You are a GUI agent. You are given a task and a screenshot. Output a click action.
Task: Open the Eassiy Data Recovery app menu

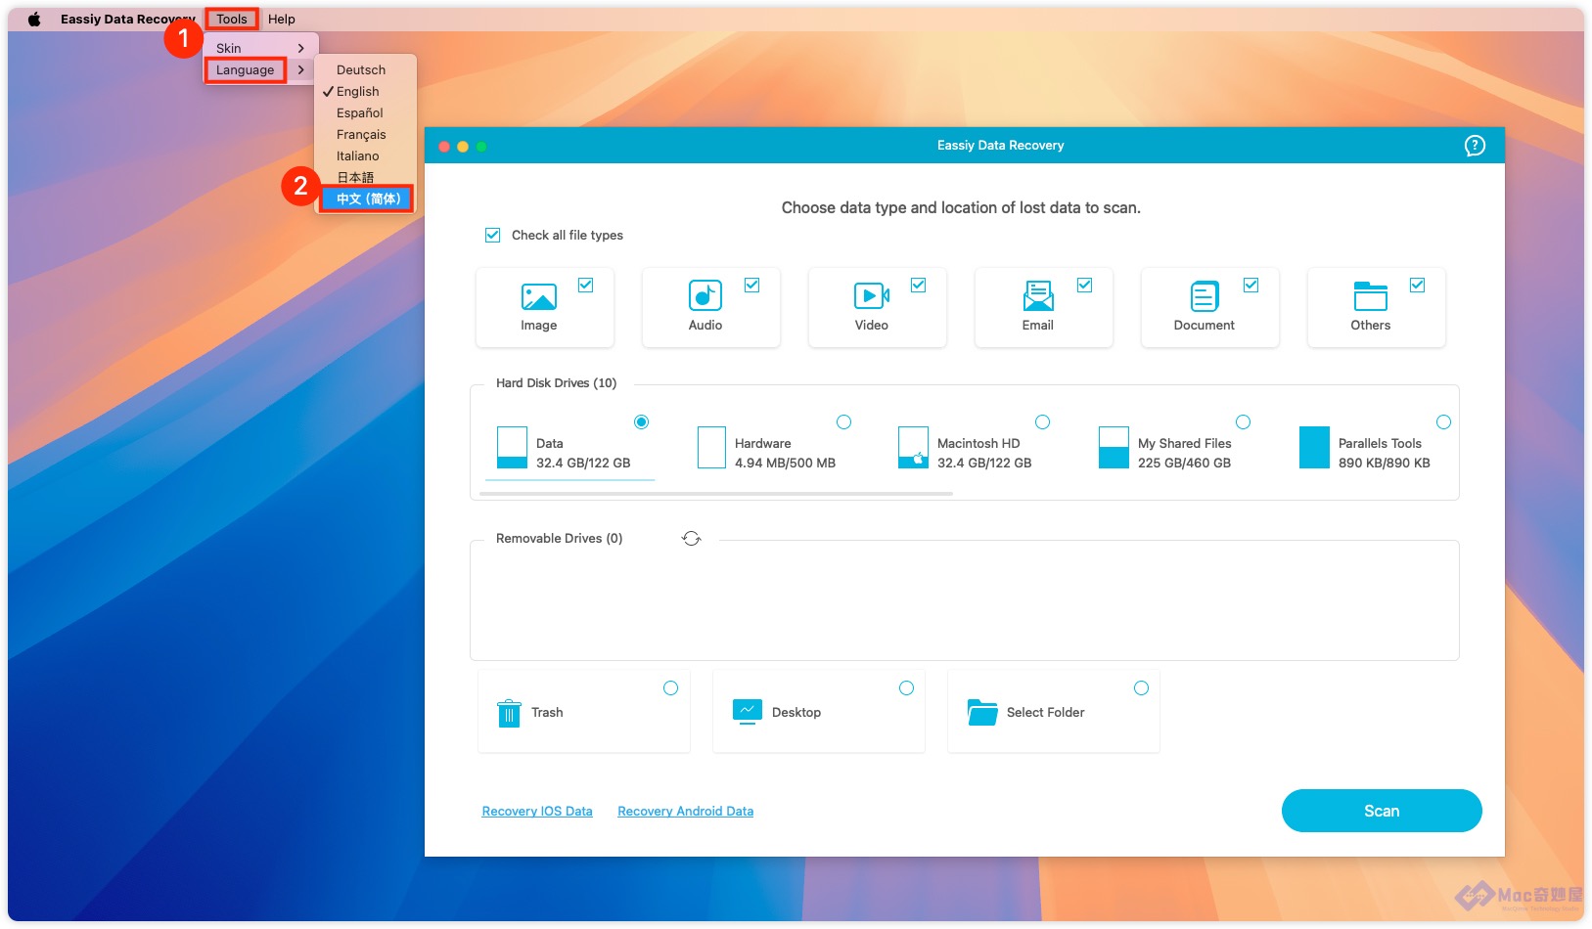(x=127, y=20)
